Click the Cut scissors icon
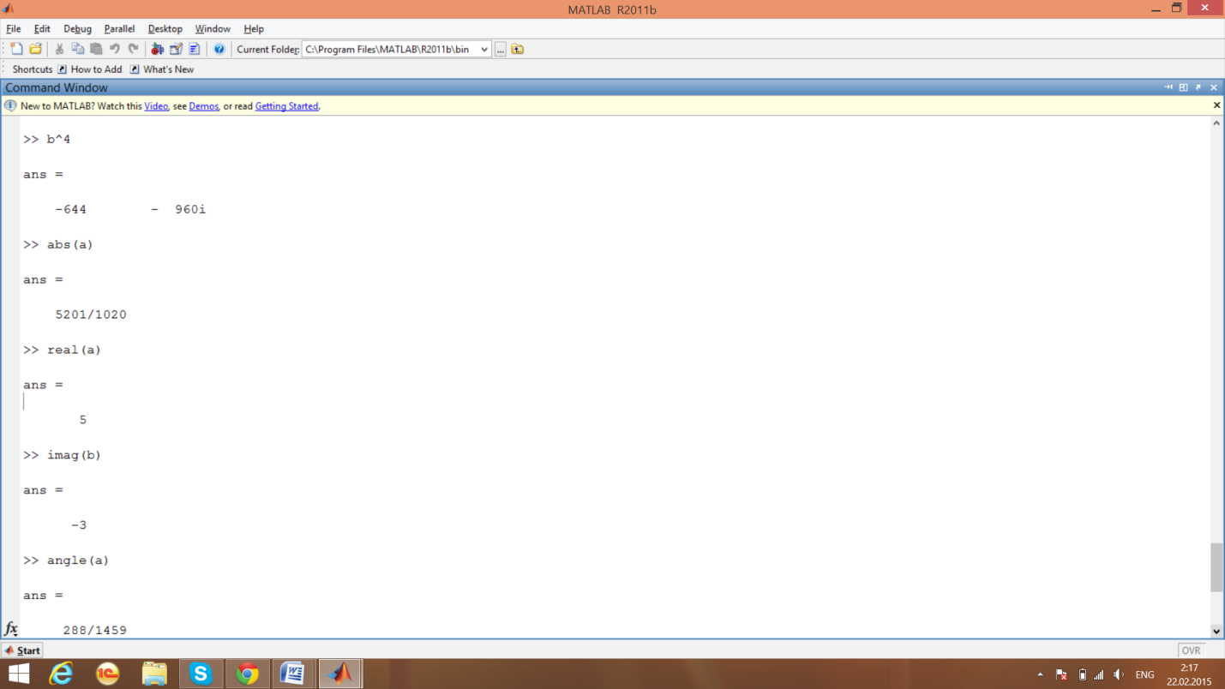1225x689 pixels. tap(59, 49)
